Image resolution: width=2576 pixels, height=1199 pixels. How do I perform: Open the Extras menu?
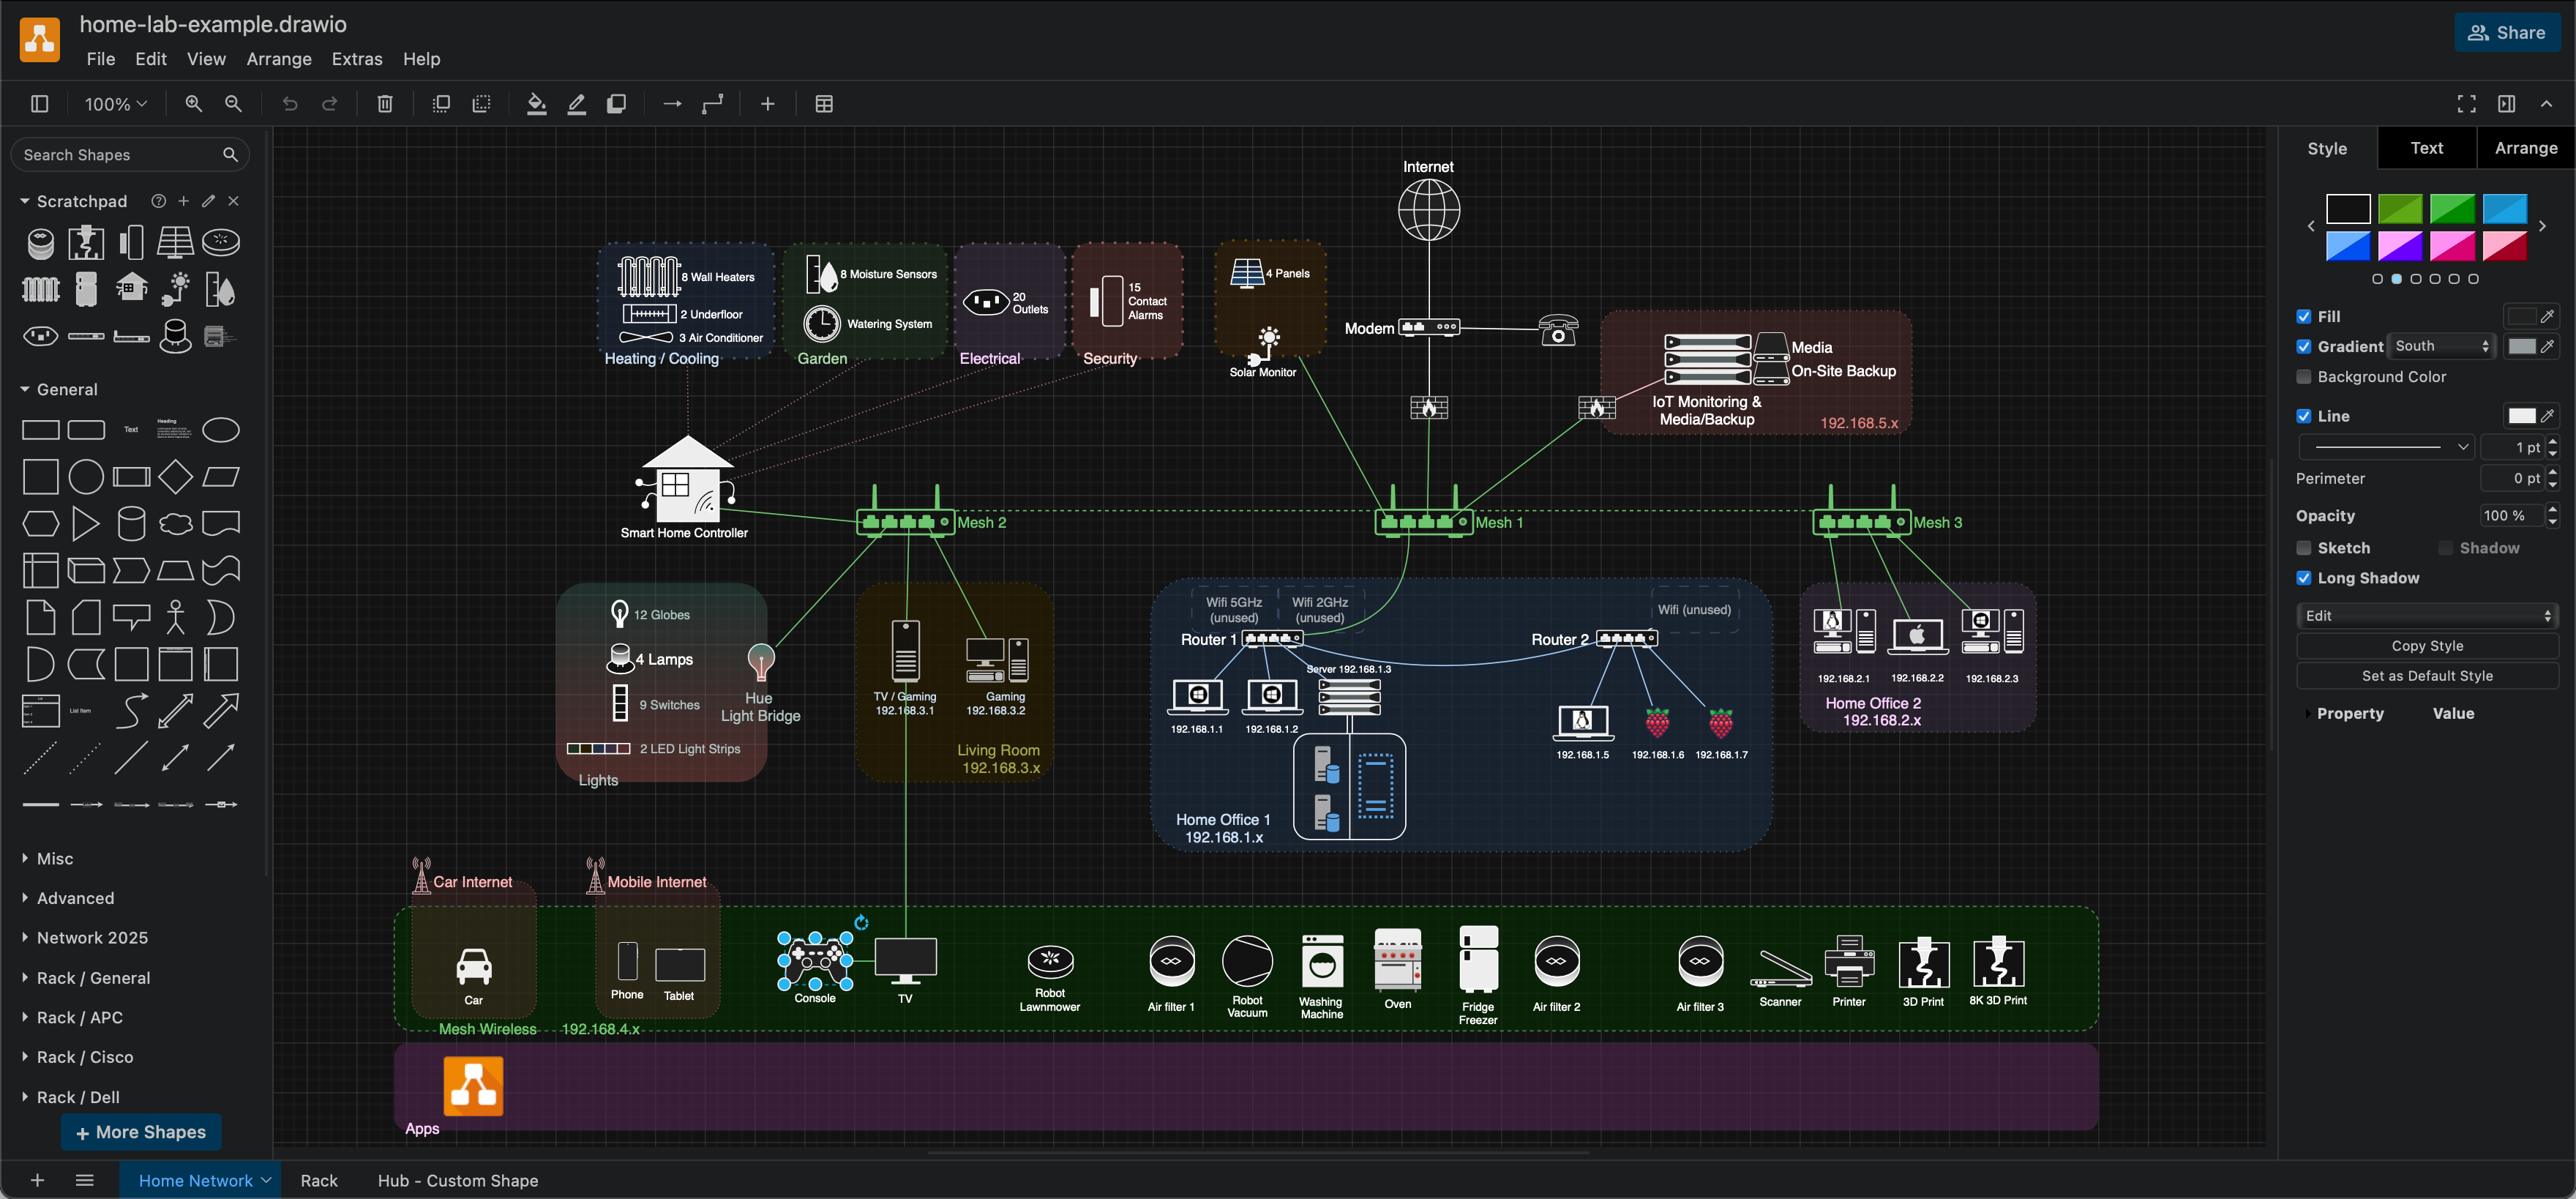pyautogui.click(x=357, y=59)
